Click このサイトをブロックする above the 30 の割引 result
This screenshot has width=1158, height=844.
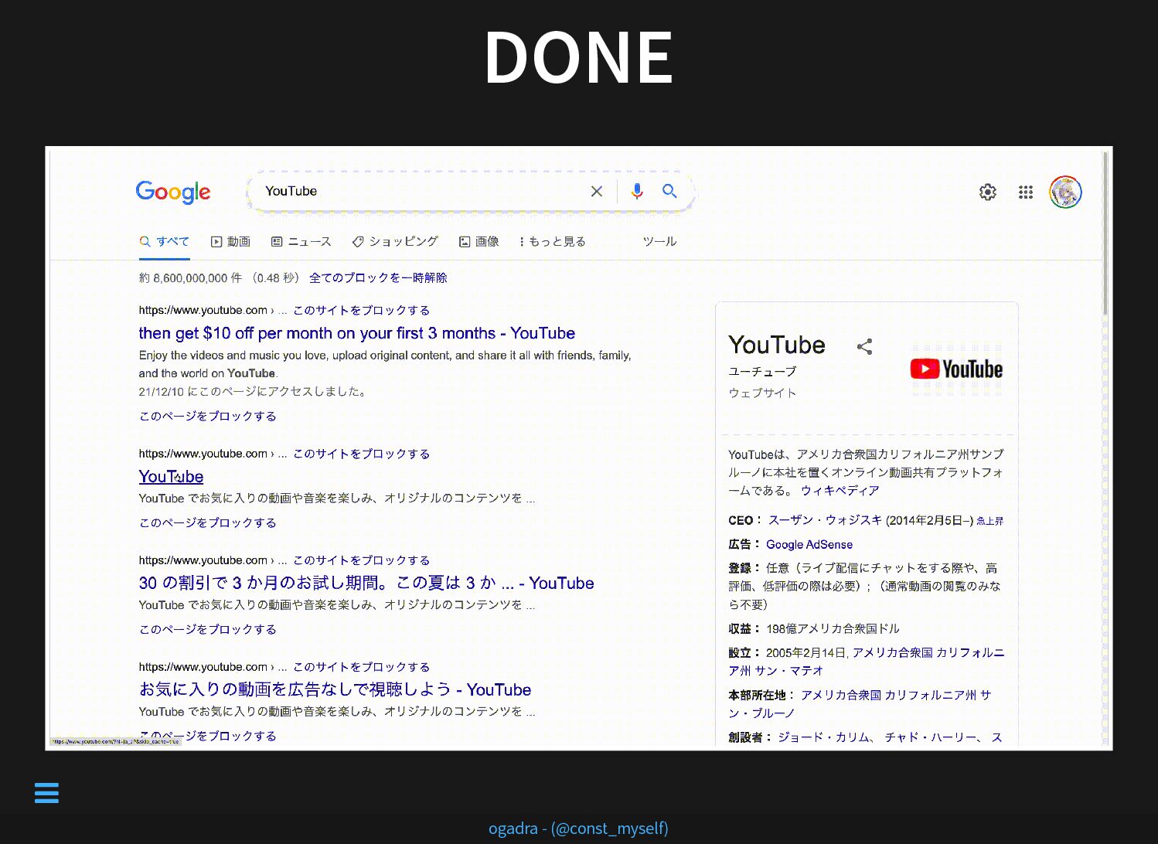(361, 560)
